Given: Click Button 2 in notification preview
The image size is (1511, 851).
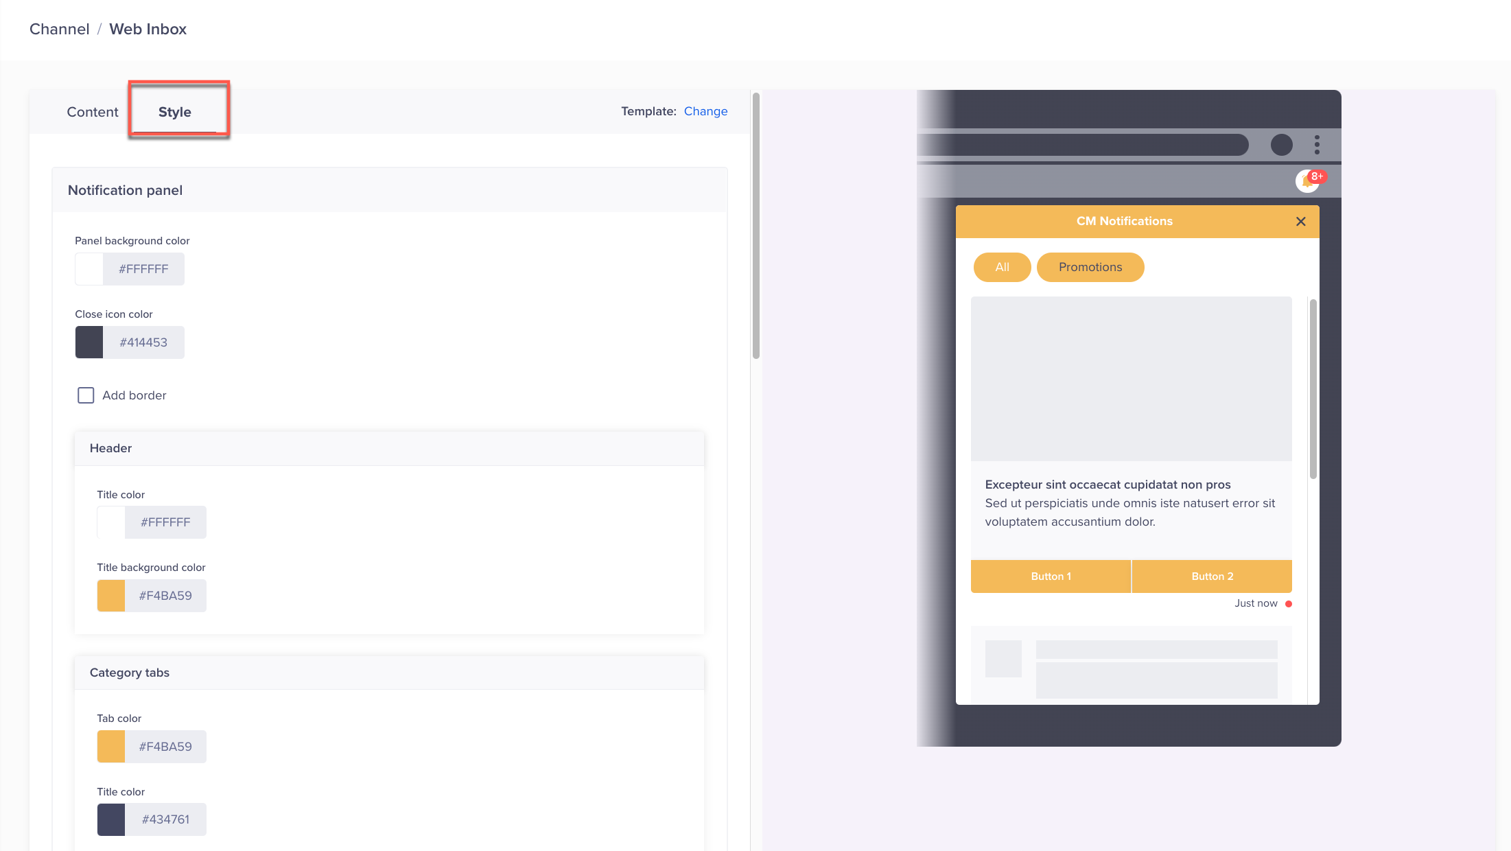Looking at the screenshot, I should click(x=1212, y=576).
